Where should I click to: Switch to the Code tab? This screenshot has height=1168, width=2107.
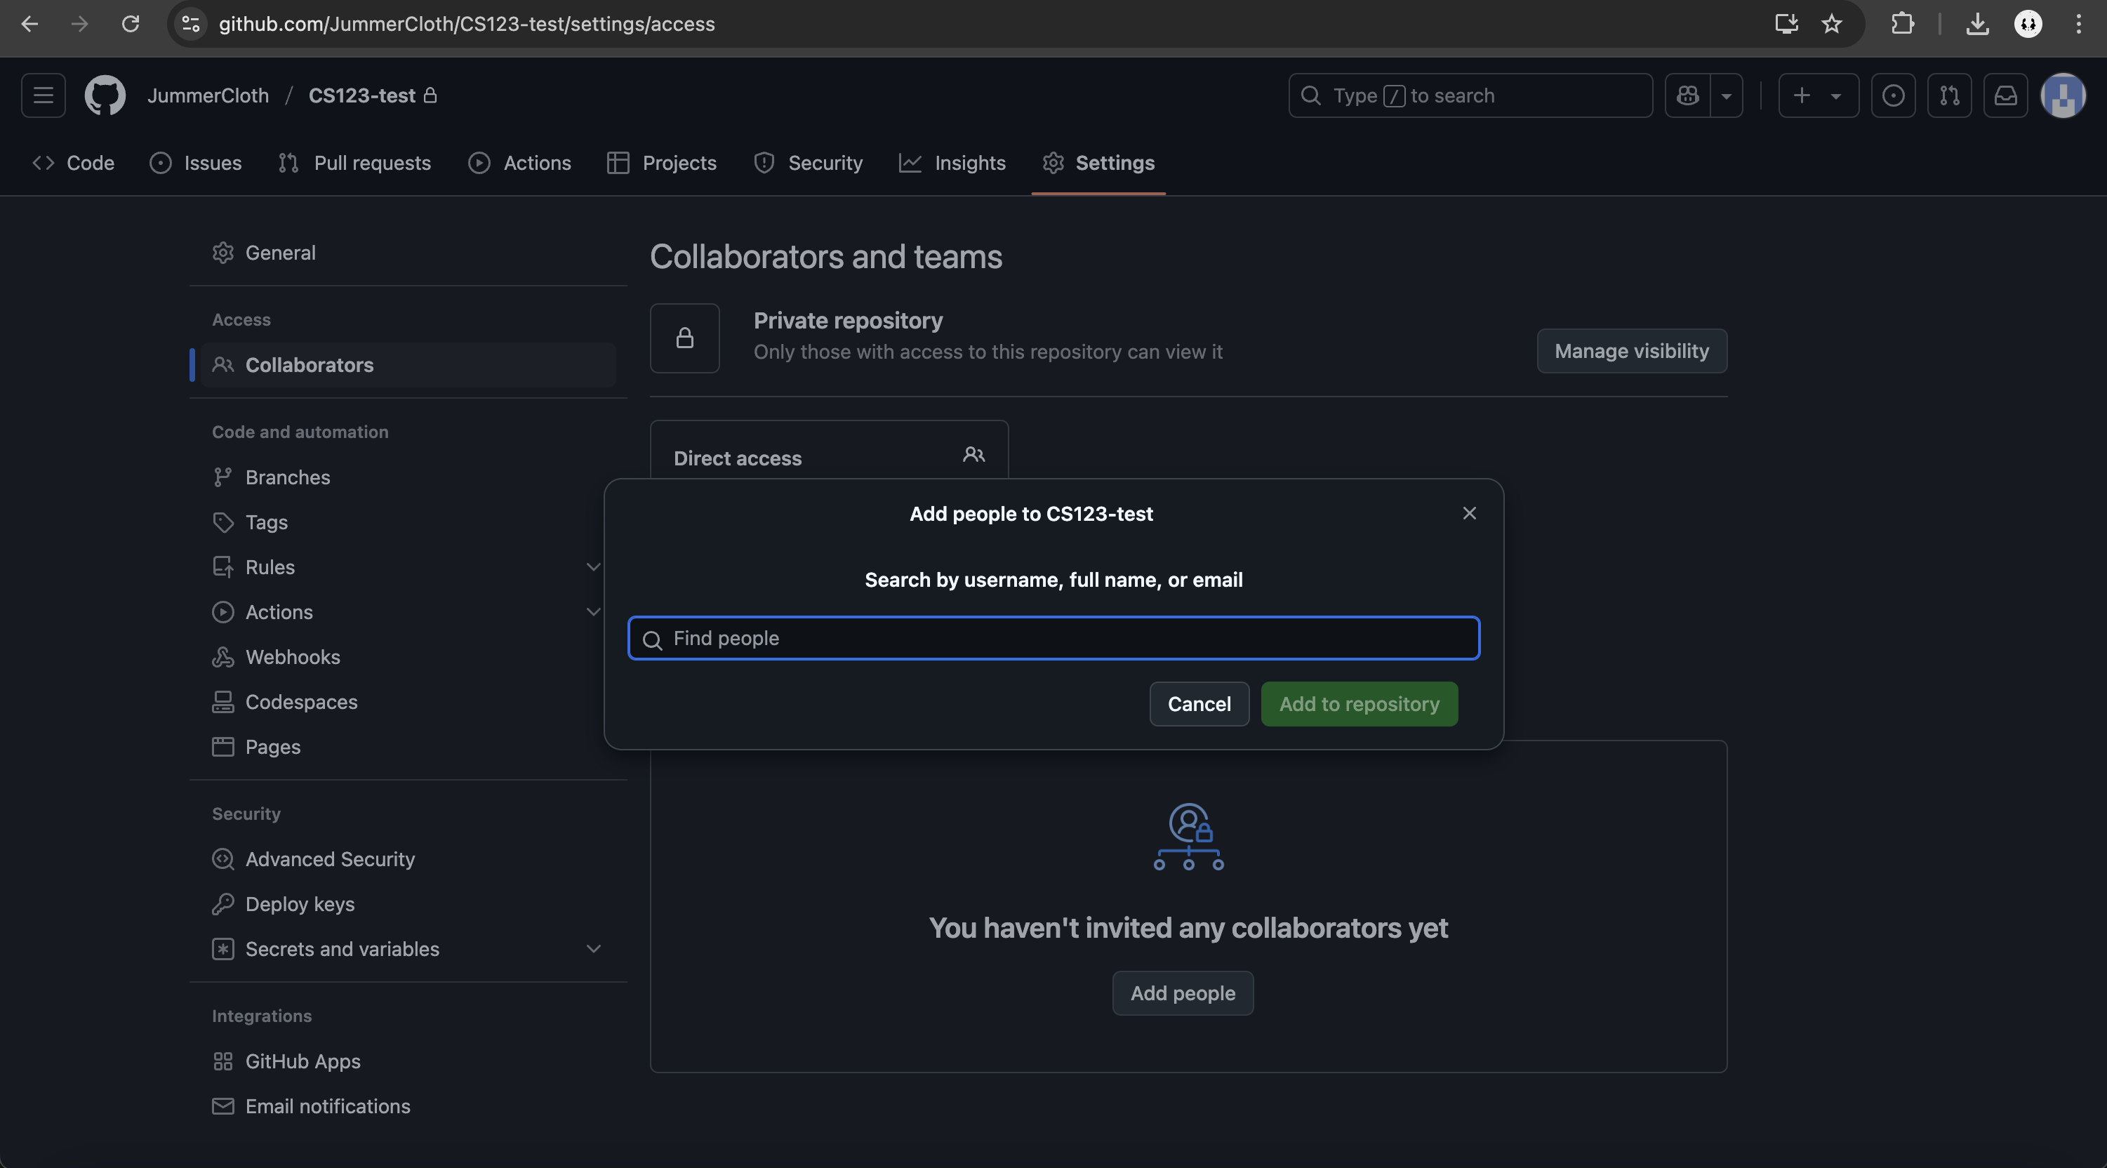[73, 163]
